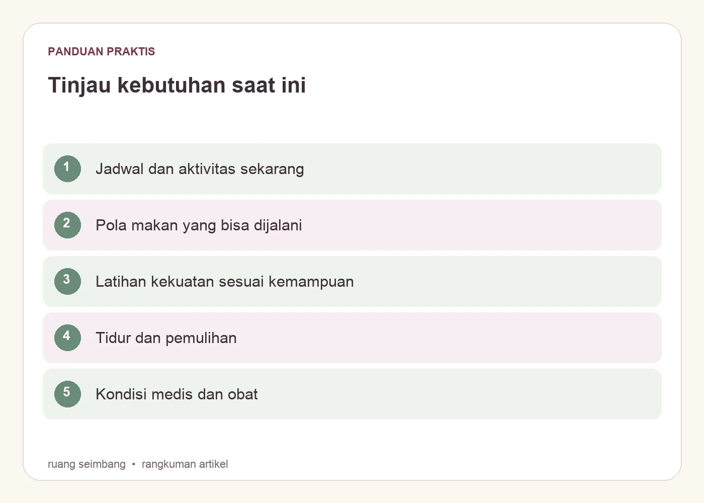704x503 pixels.
Task: Click "Kondisi medis dan obat" text
Action: (177, 394)
